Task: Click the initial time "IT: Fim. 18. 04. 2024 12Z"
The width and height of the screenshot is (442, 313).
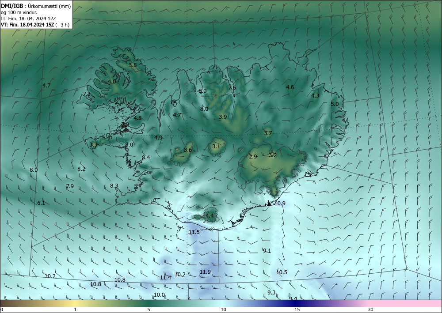Action: coord(28,18)
